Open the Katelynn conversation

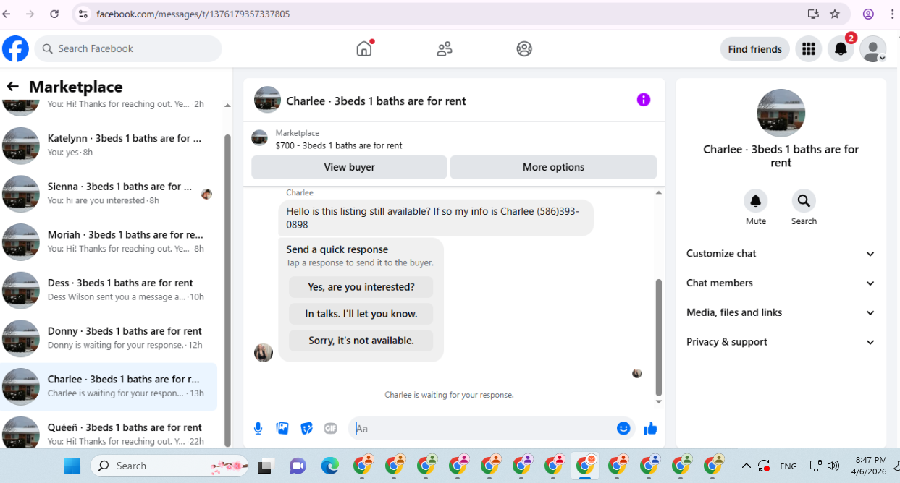[109, 145]
